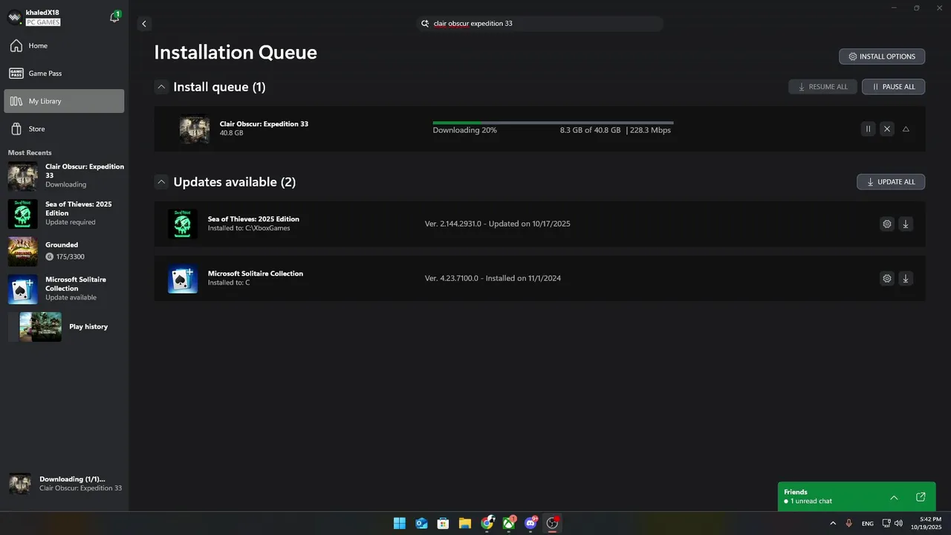Open Store in the sidebar

point(64,129)
